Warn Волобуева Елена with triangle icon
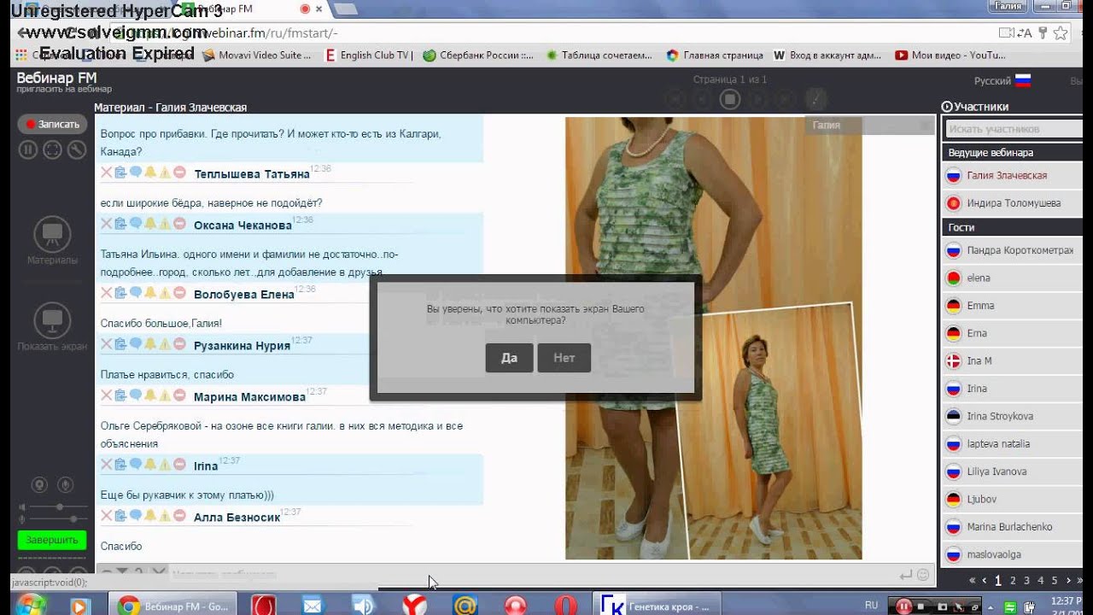 (x=165, y=293)
